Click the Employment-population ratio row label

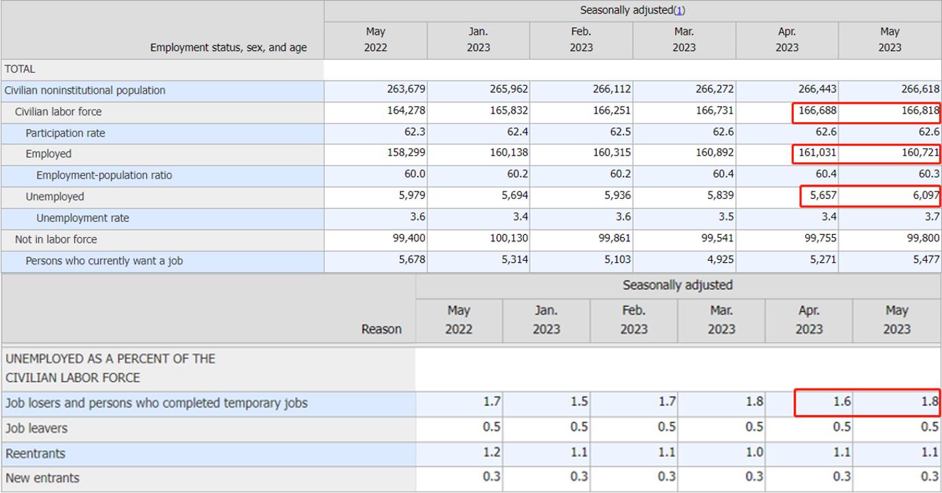point(104,175)
